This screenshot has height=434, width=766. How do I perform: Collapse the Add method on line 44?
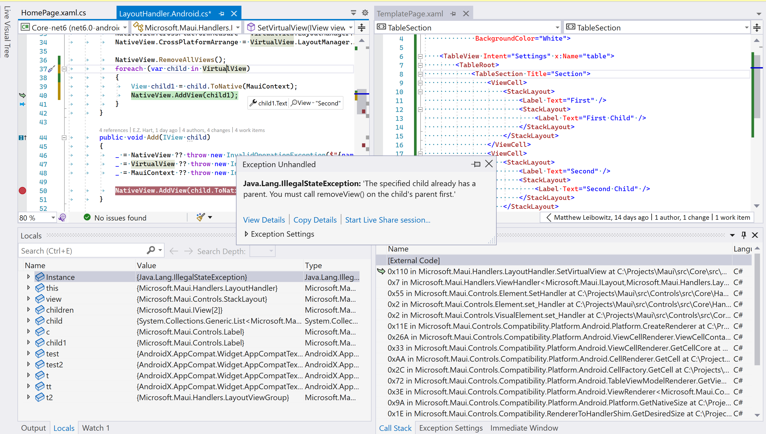point(64,137)
